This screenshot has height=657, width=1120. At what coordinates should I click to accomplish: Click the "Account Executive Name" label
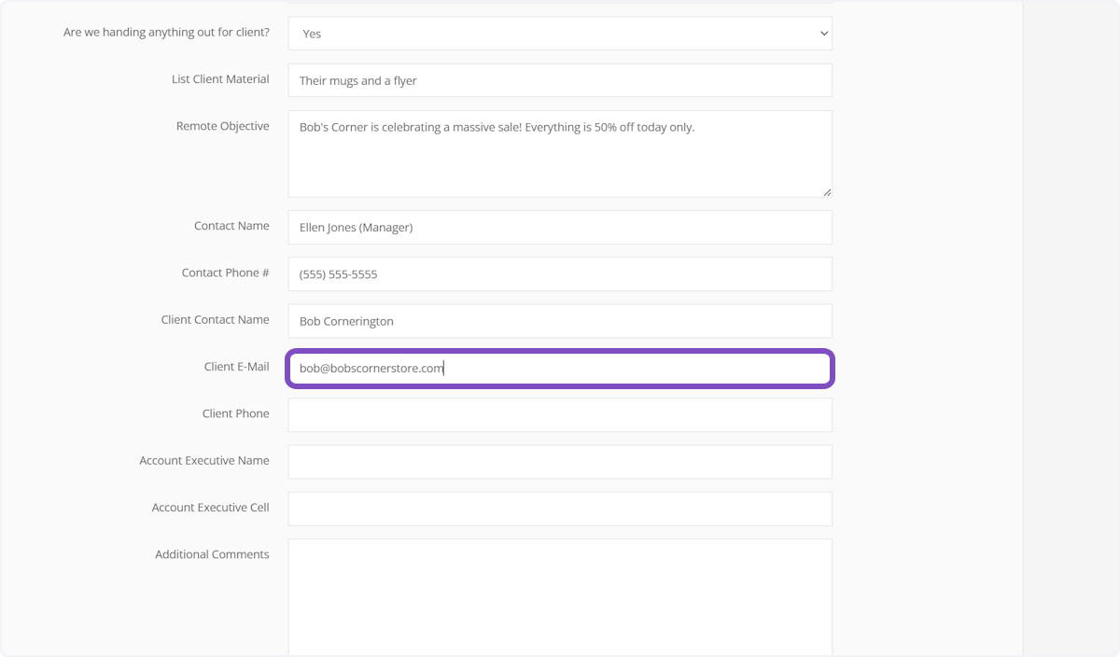pos(203,460)
